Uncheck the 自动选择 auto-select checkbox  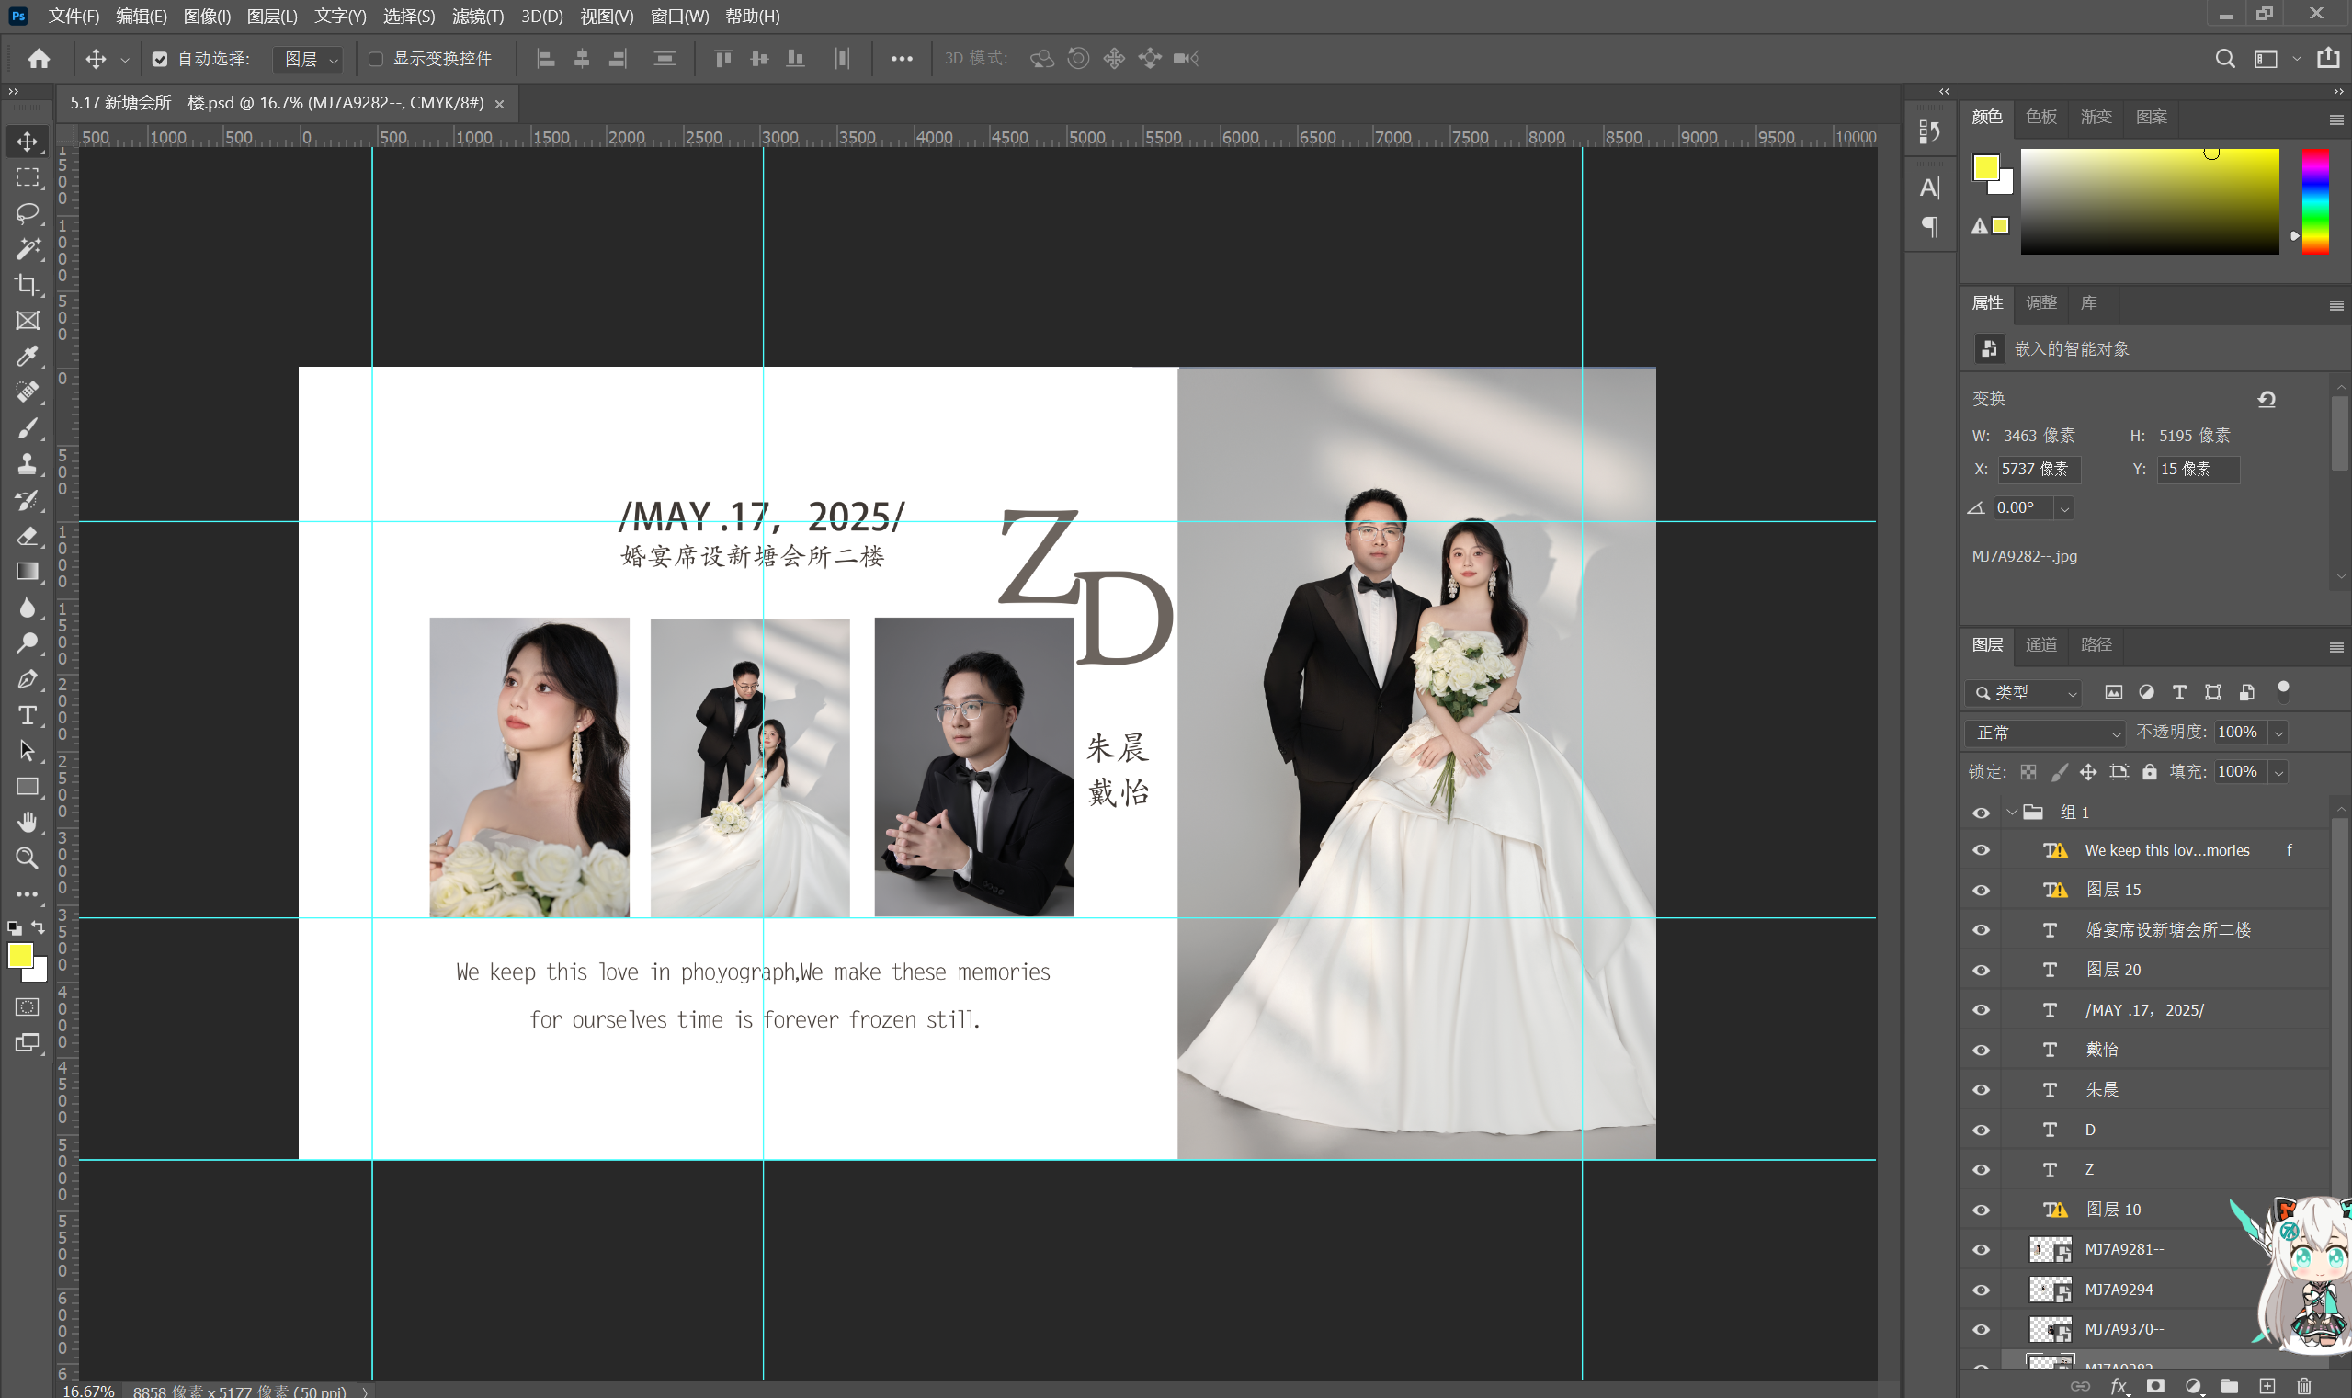point(160,60)
